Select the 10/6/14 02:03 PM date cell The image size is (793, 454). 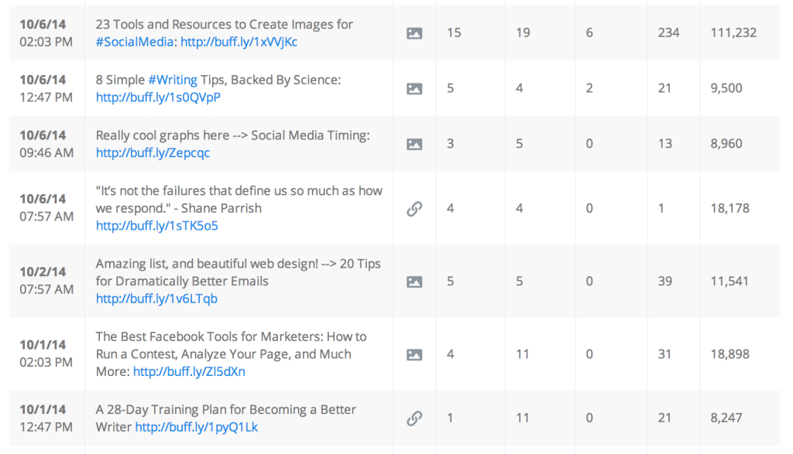tap(46, 32)
